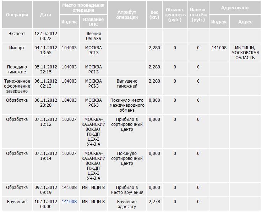Select the 'Передано таможне' operation cell
The width and height of the screenshot is (267, 212).
17,69
